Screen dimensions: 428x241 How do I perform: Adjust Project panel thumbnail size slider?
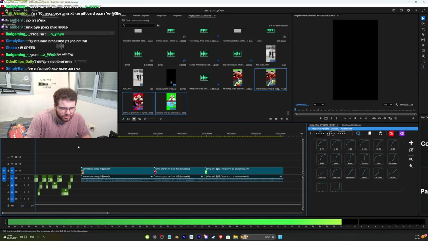point(150,119)
